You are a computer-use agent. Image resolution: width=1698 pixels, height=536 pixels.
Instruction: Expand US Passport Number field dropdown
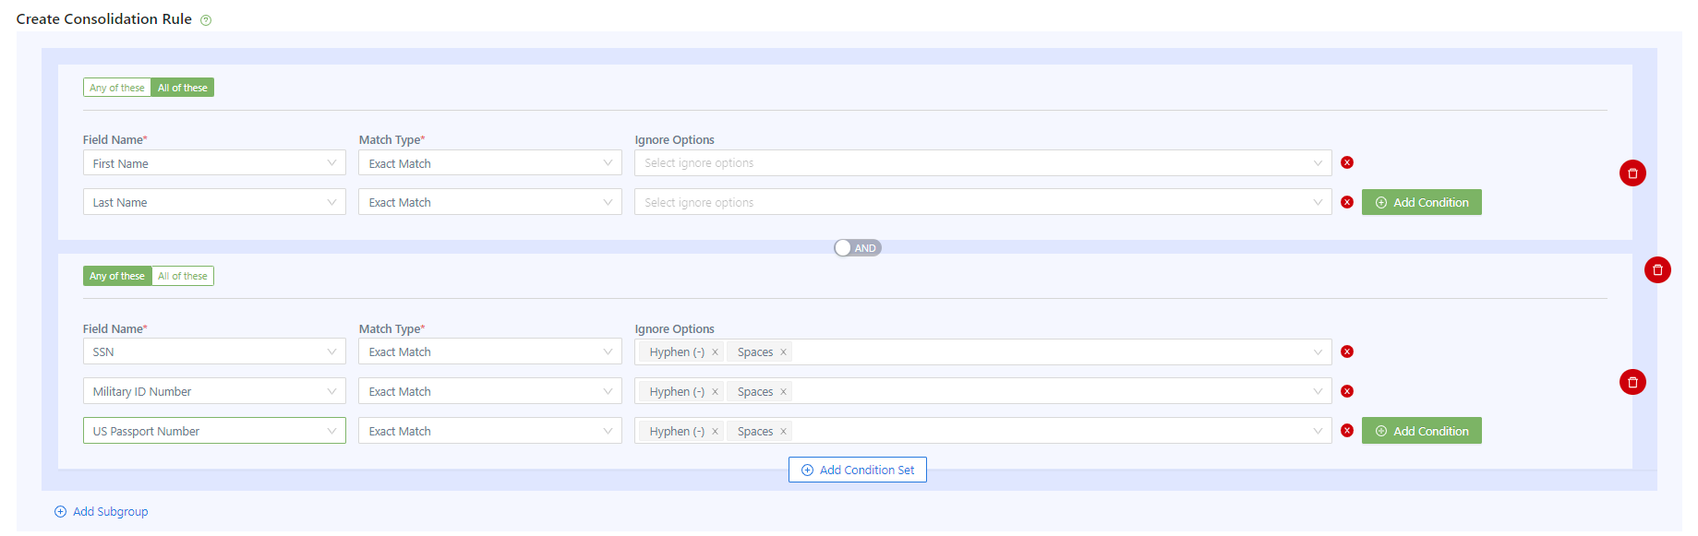point(214,431)
